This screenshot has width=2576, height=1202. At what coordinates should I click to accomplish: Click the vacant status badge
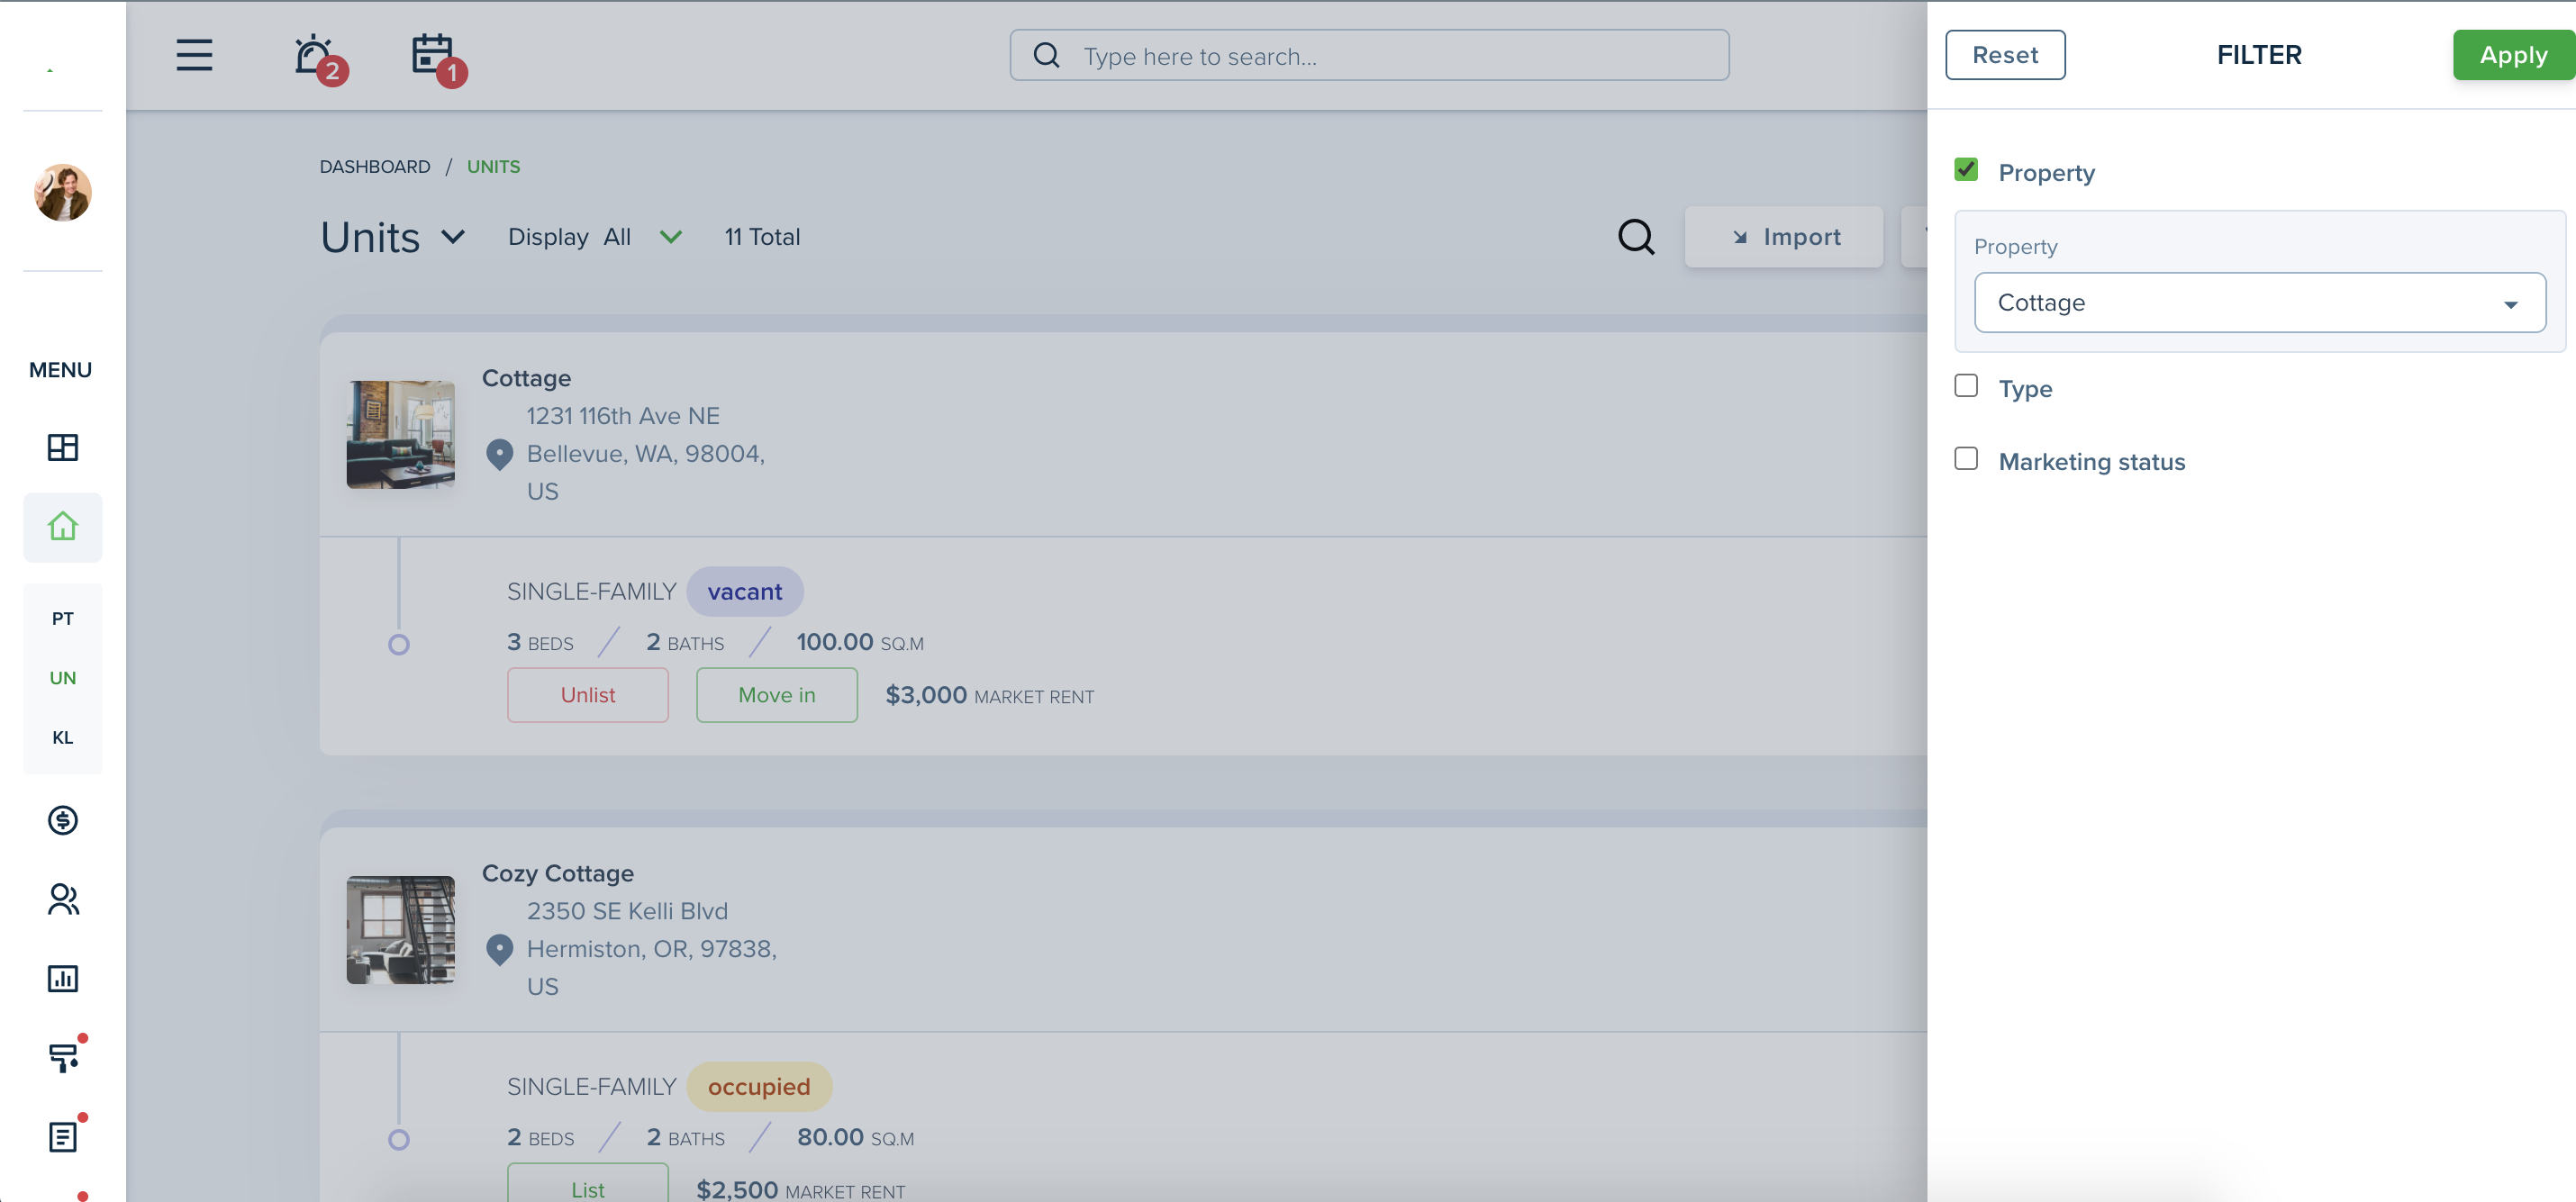point(744,592)
